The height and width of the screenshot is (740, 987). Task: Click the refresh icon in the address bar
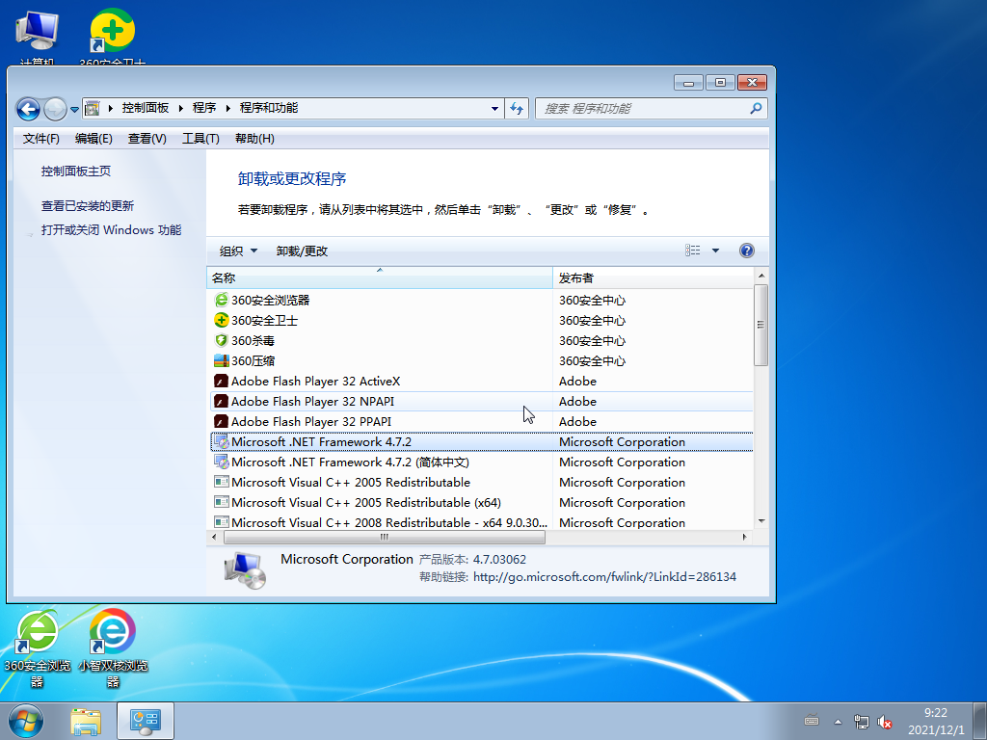517,109
